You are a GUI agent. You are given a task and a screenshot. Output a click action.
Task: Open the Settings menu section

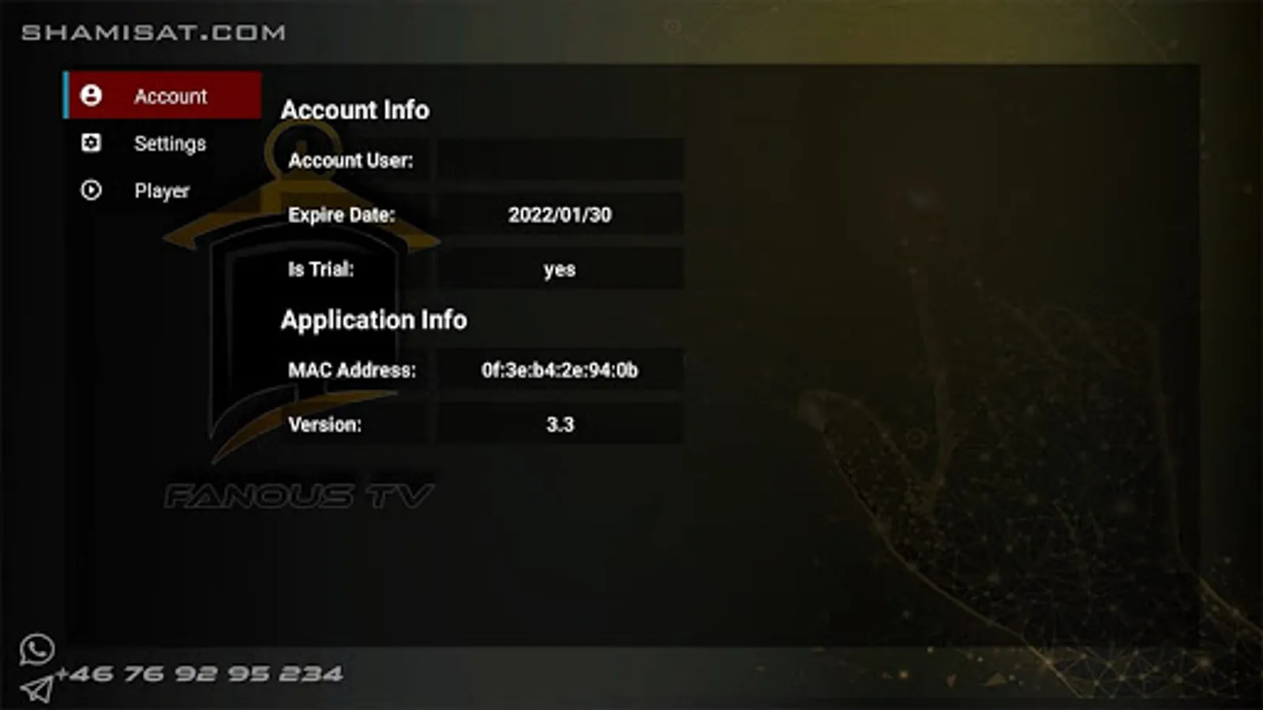[x=163, y=143]
